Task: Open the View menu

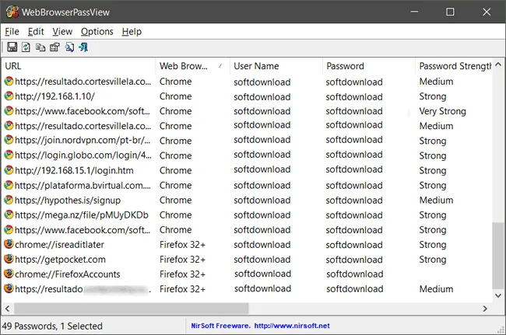Action: tap(62, 32)
